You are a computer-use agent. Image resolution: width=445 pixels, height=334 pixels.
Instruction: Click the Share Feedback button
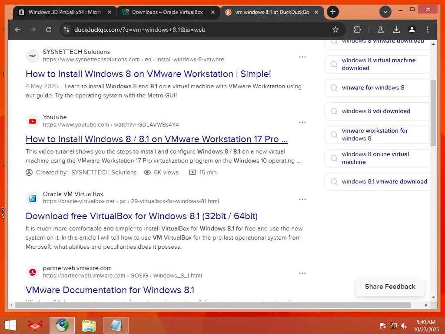(x=390, y=287)
